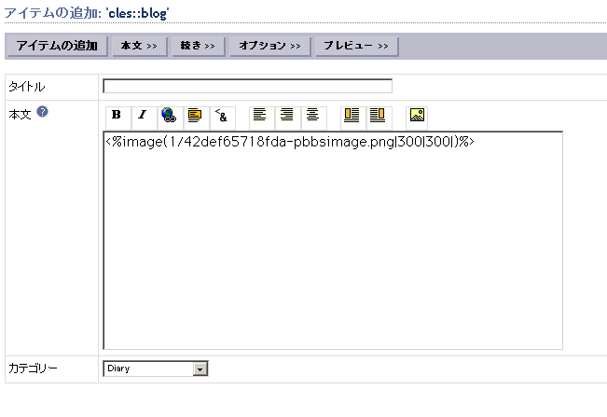607x417 pixels.
Task: Open help icon next to 本文
Action: point(42,112)
